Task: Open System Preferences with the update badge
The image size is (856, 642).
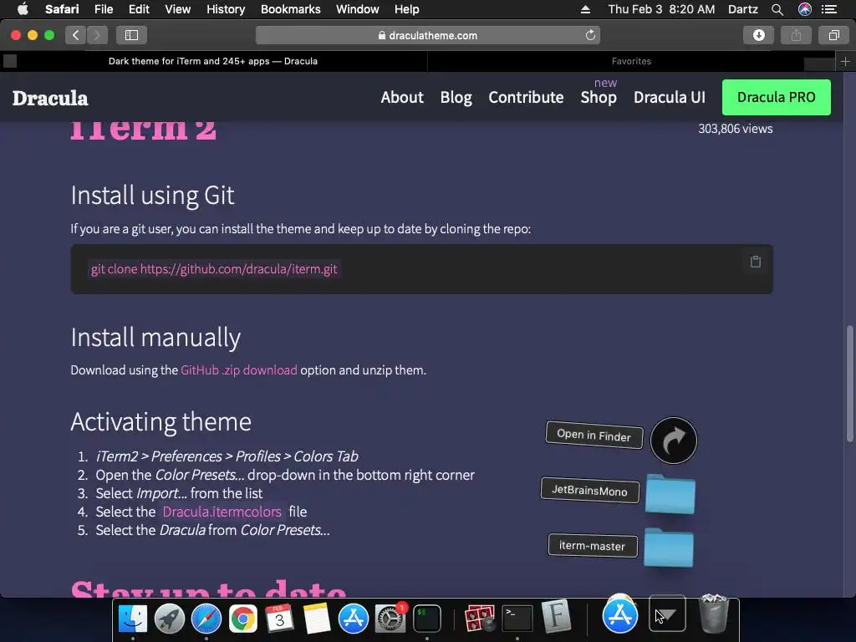Action: coord(390,619)
